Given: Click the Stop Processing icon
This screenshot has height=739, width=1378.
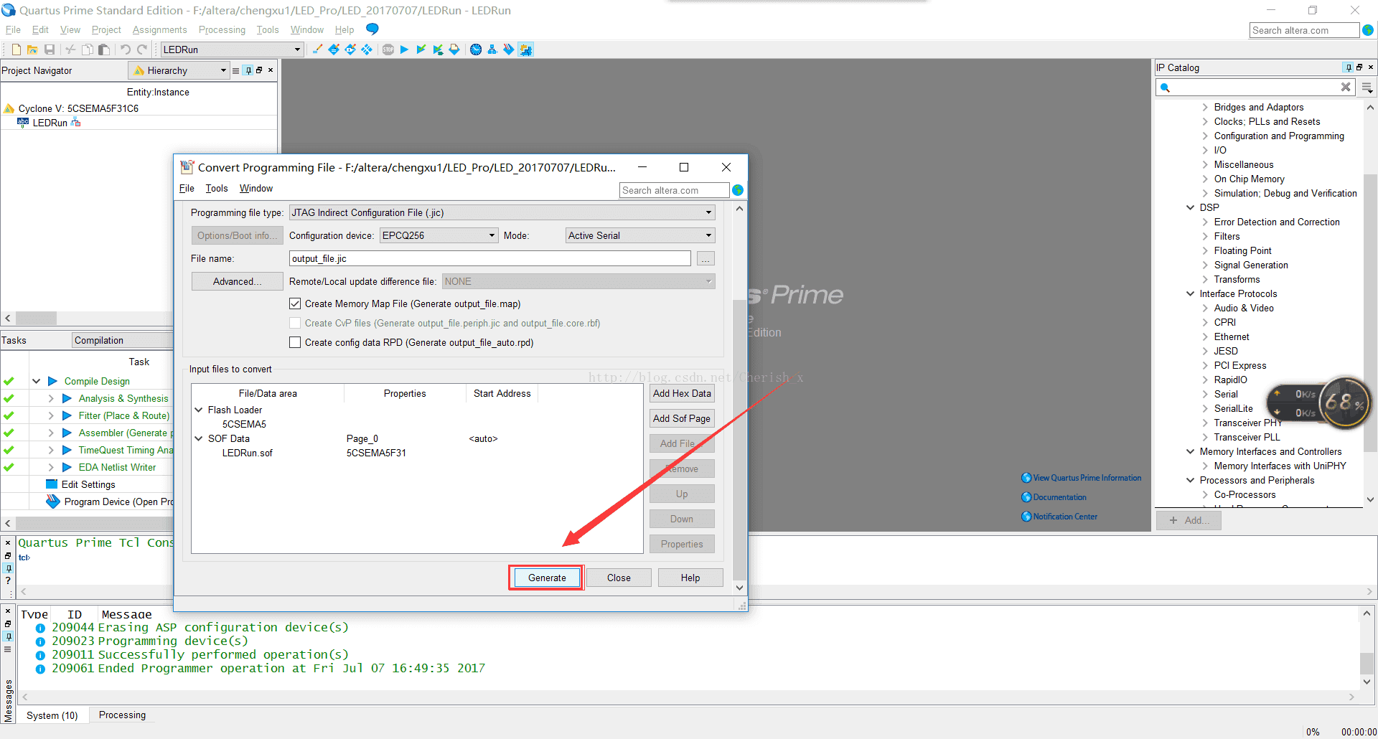Looking at the screenshot, I should 388,50.
